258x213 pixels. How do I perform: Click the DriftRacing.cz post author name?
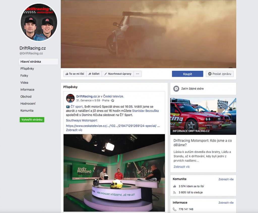pos(86,97)
